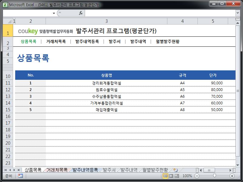
Task: Select column 5 header
Action: pyautogui.click(x=213, y=21)
